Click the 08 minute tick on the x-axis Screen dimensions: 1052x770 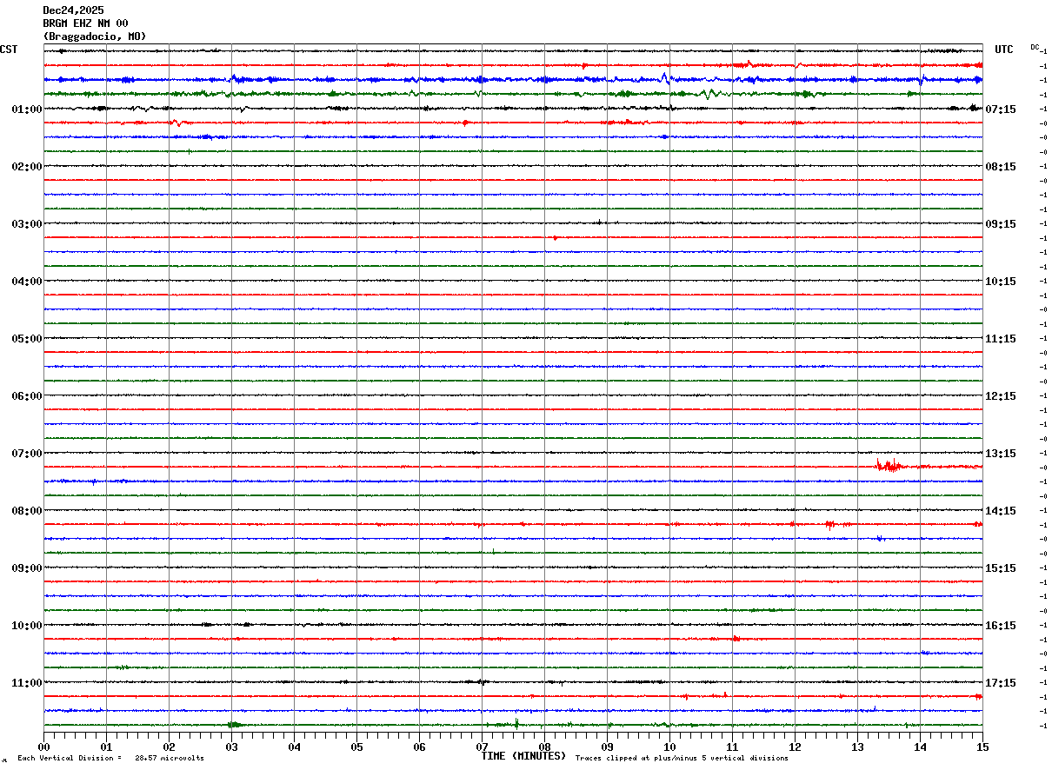(x=544, y=747)
